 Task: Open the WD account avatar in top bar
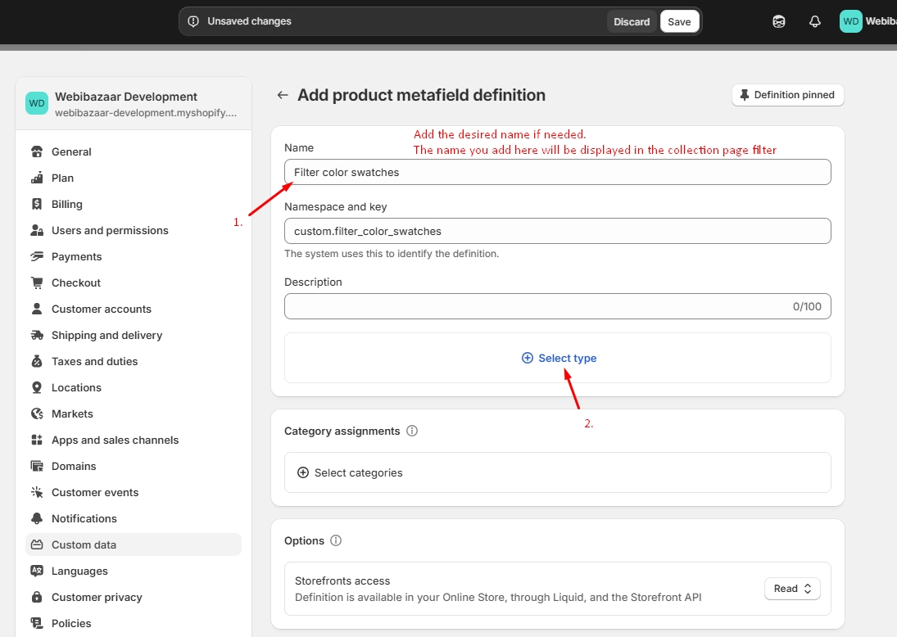point(851,22)
